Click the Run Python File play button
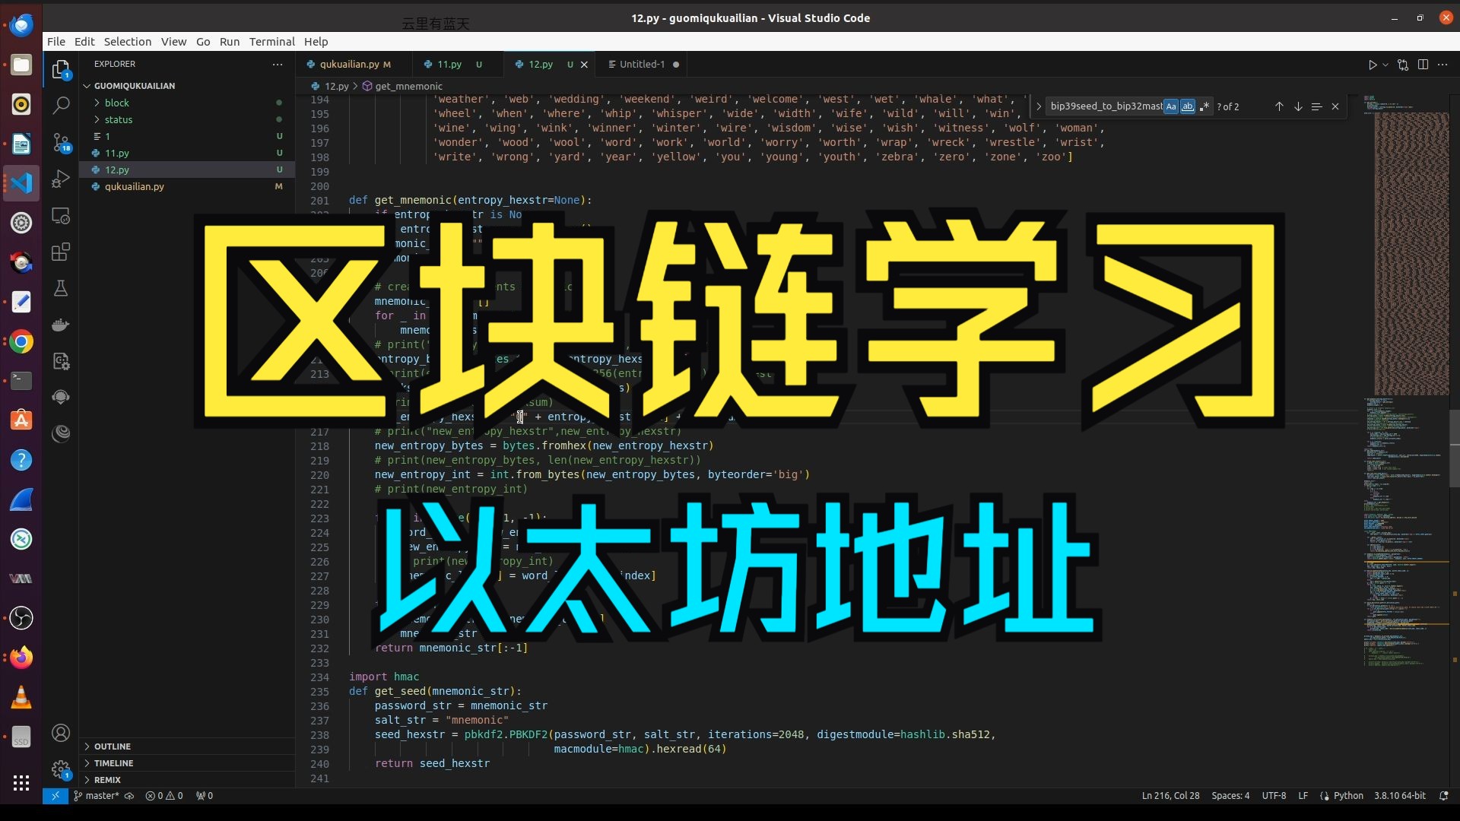This screenshot has width=1460, height=821. point(1373,65)
